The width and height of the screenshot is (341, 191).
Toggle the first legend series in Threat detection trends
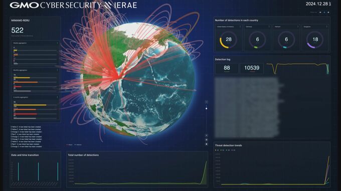217,150
